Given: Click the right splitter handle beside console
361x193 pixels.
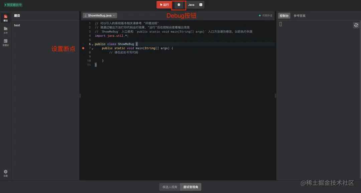Looking at the screenshot, I should [275, 96].
